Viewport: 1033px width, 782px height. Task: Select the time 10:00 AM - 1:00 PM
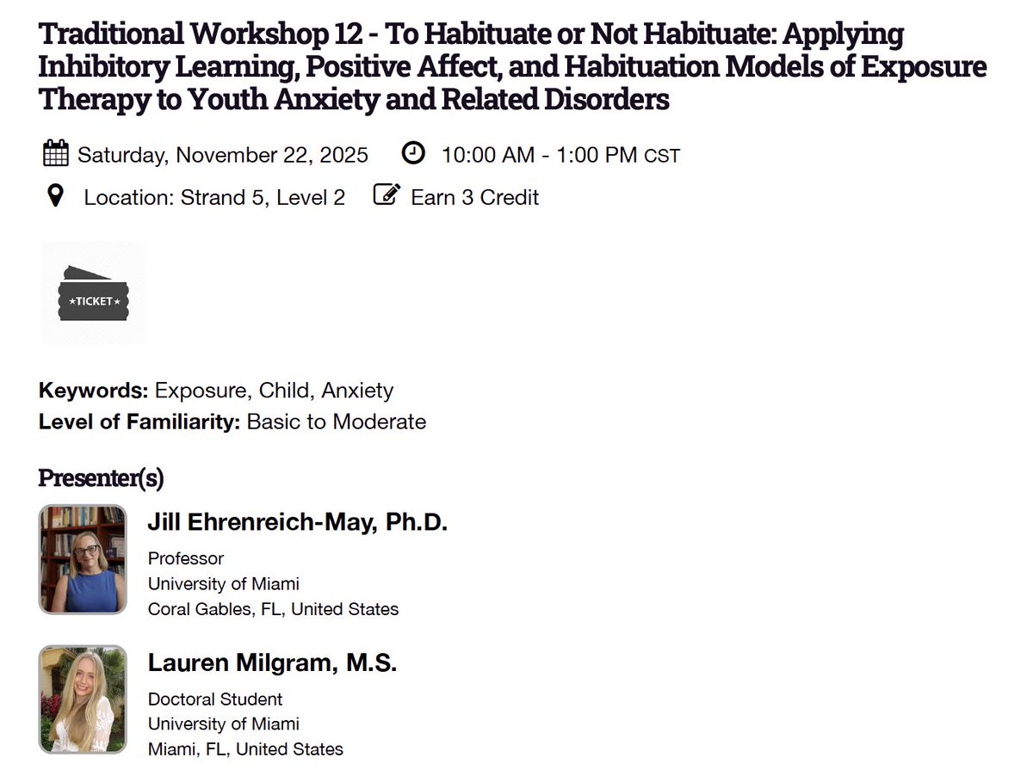point(540,155)
